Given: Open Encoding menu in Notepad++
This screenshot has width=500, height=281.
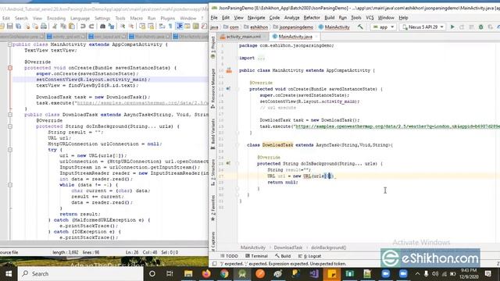Looking at the screenshot, I should coord(56,19).
